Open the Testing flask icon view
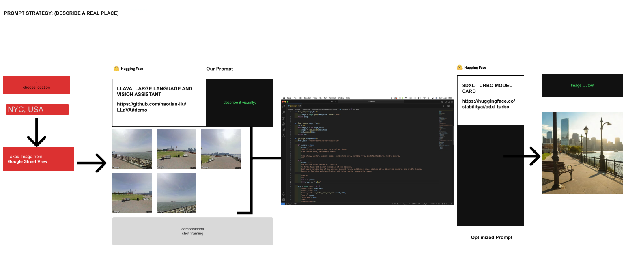This screenshot has height=275, width=626. pyautogui.click(x=284, y=134)
